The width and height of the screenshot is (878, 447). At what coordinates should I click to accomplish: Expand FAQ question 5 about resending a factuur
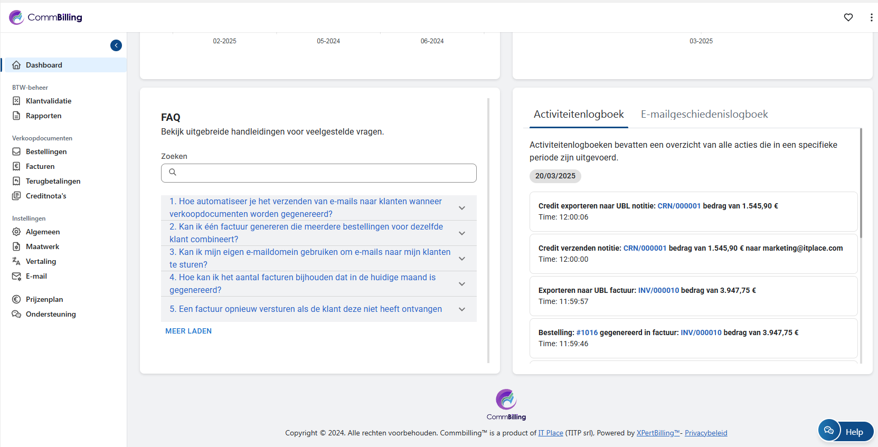tap(461, 309)
